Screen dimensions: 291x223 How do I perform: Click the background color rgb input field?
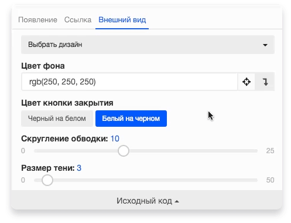(129, 82)
